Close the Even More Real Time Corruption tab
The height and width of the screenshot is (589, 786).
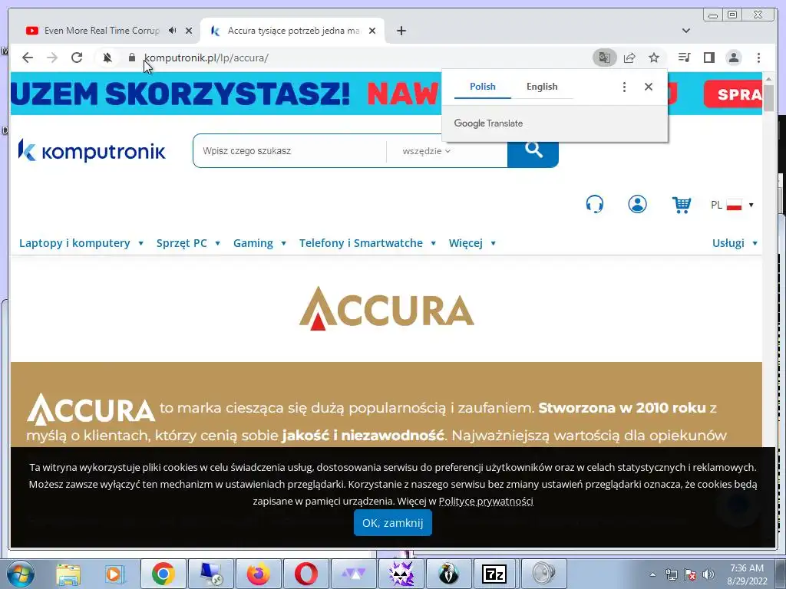189,31
